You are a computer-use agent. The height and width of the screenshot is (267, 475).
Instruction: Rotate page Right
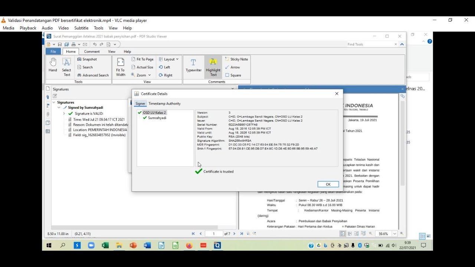[166, 75]
